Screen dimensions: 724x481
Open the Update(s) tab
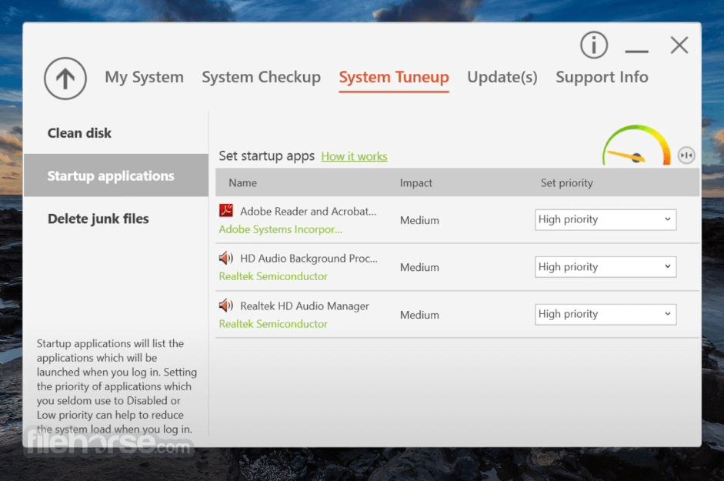[502, 77]
